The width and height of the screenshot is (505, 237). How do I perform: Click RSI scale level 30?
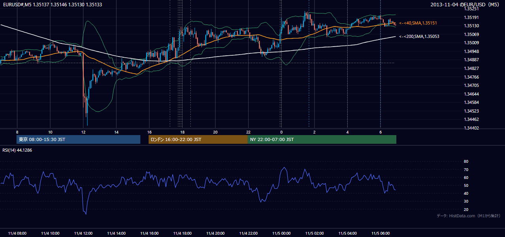click(x=466, y=201)
